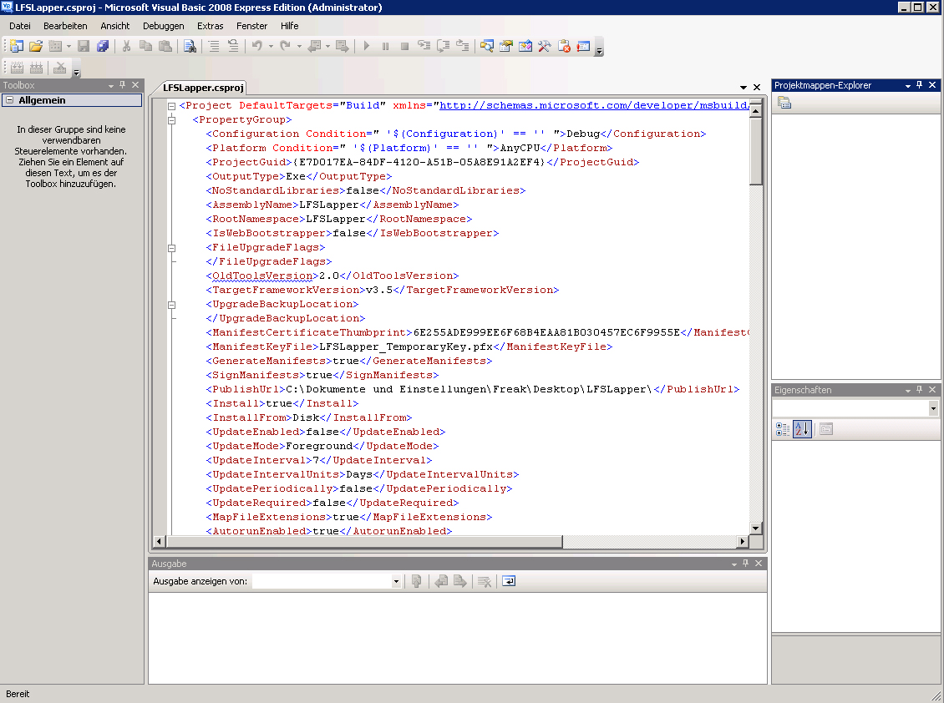Viewport: 944px width, 703px height.
Task: Click the Find in Files binoculars icon
Action: (x=190, y=47)
